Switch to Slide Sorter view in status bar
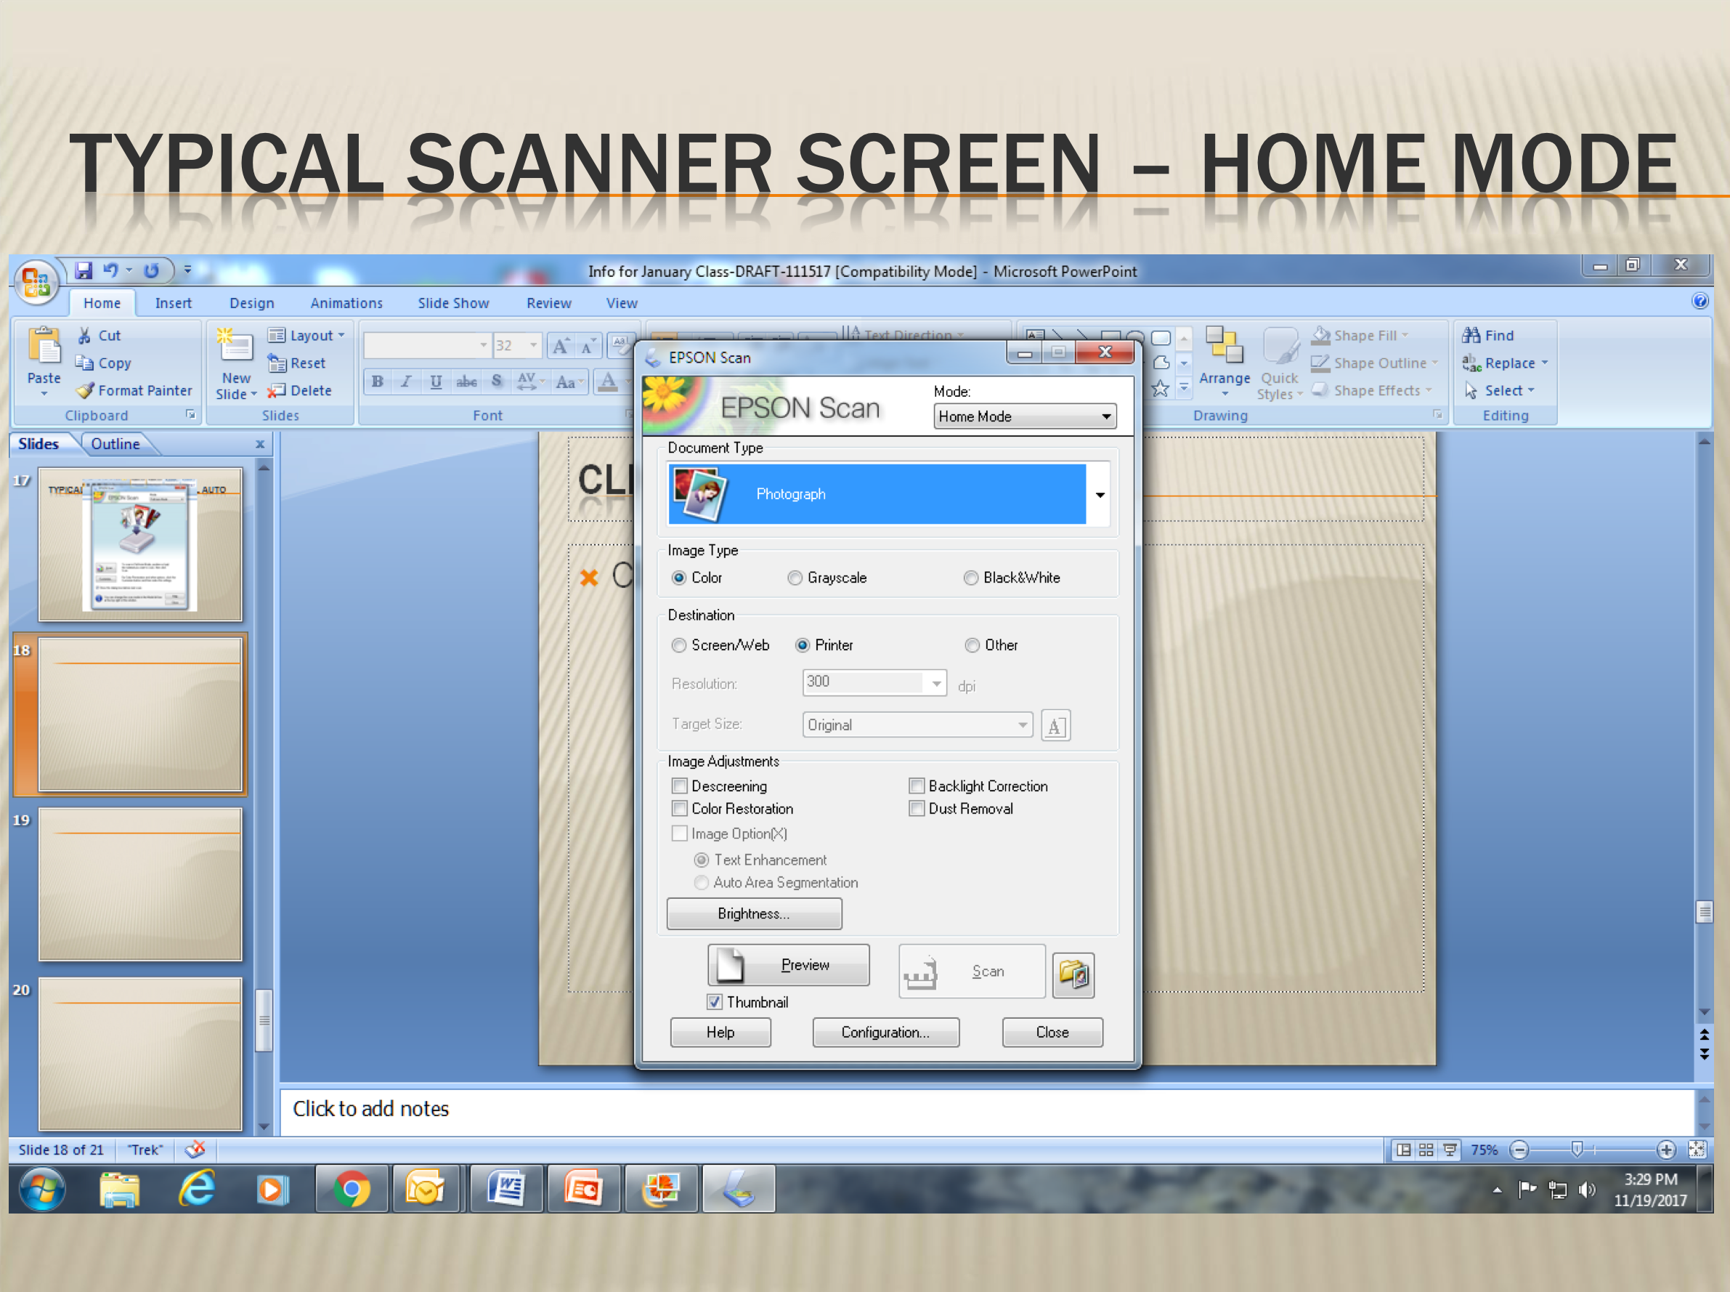The width and height of the screenshot is (1730, 1292). click(x=1426, y=1150)
